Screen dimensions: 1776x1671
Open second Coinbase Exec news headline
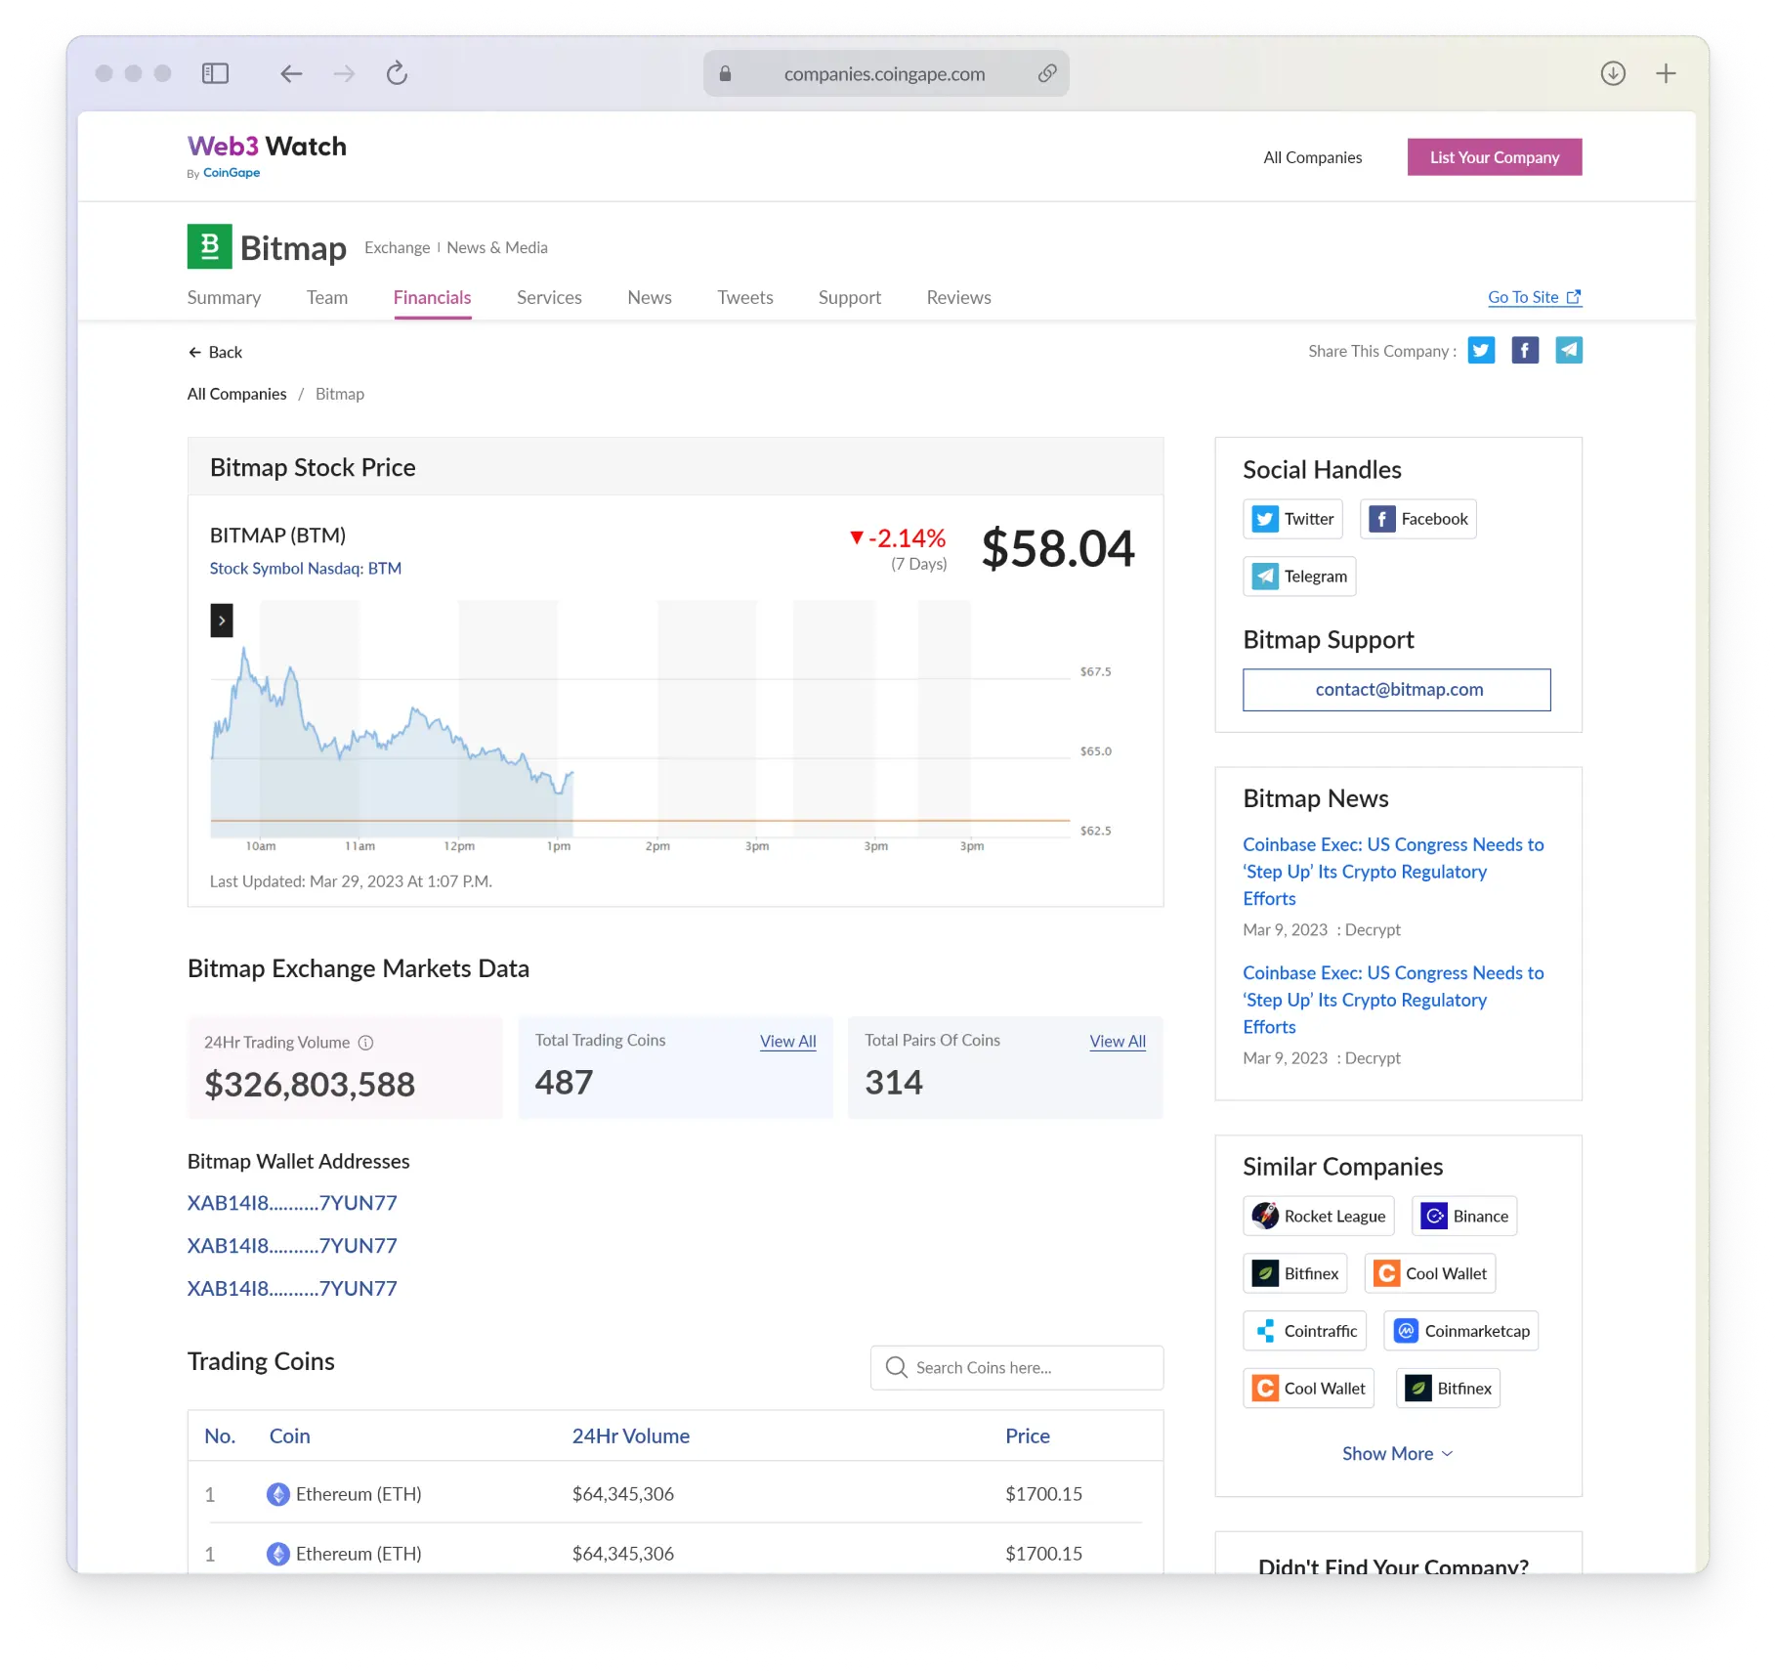(1393, 1000)
